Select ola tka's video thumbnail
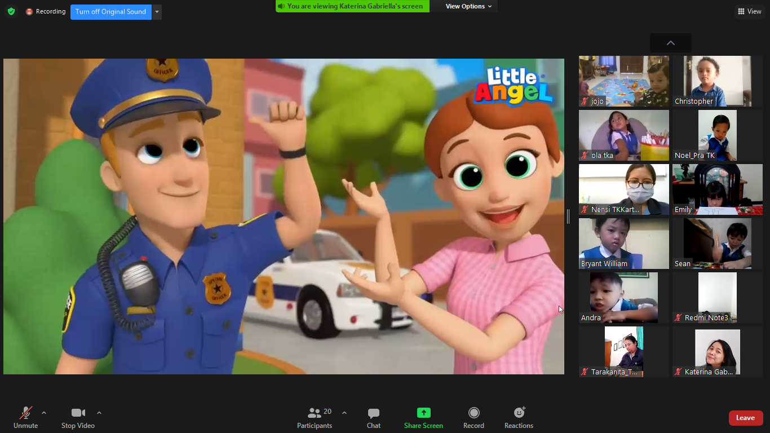The image size is (770, 433). (624, 135)
